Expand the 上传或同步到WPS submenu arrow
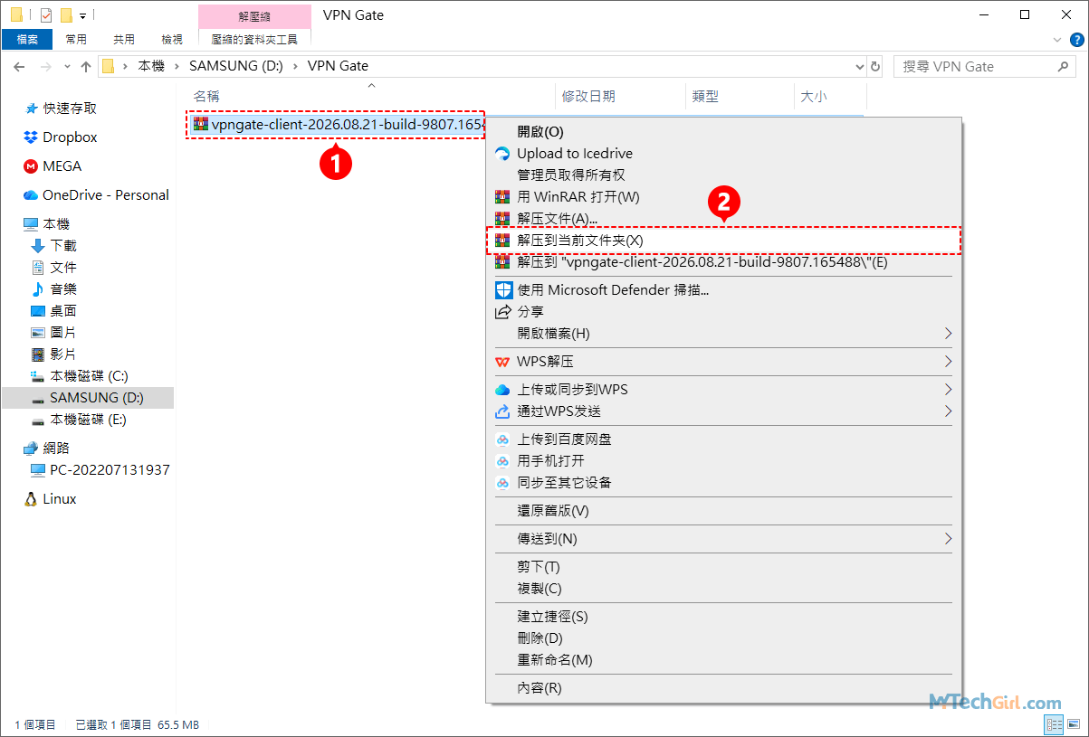This screenshot has width=1089, height=737. point(948,390)
